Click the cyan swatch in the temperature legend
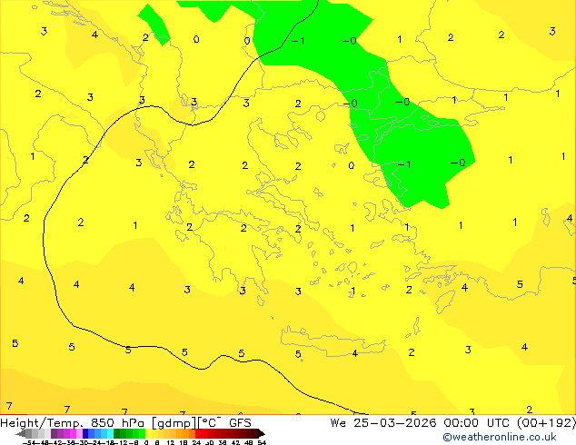Image resolution: width=576 pixels, height=445 pixels. pos(110,433)
